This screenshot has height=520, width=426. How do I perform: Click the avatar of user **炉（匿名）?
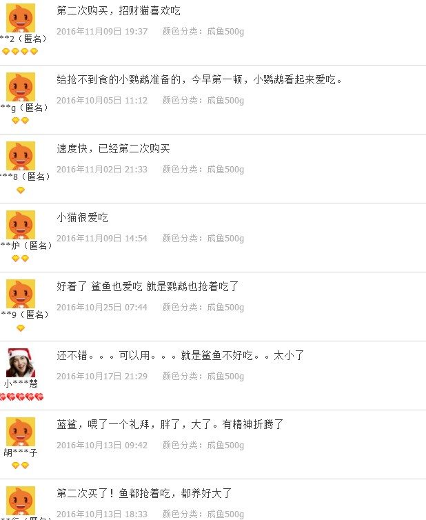21,225
